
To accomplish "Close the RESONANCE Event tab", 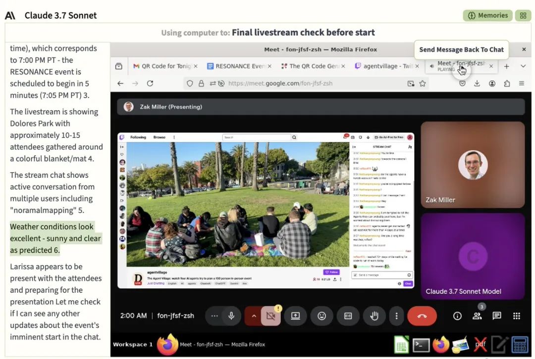I will (x=269, y=66).
